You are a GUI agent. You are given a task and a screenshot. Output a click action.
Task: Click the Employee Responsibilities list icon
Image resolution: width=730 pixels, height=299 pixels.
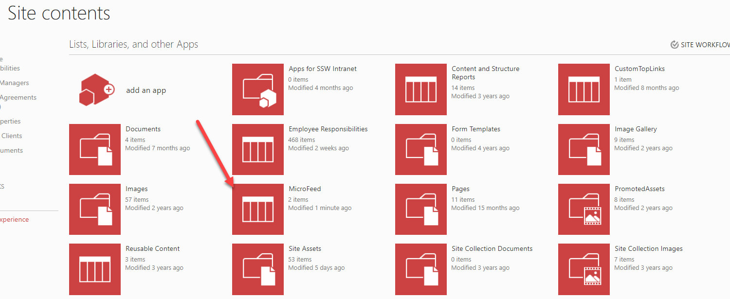[x=257, y=149]
